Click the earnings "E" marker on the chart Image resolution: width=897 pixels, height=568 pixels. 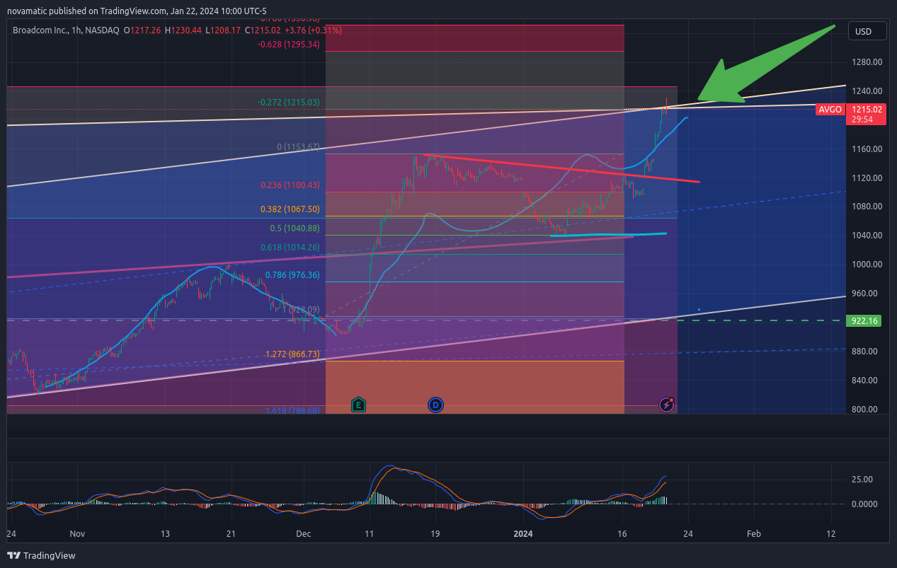tap(358, 405)
